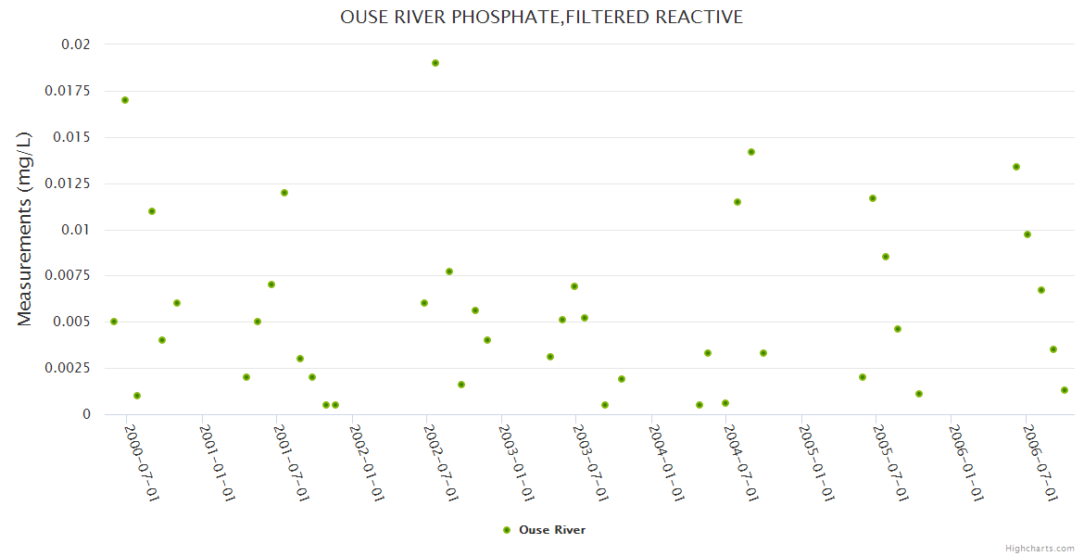Select the 0.011 data point in 2000

pyautogui.click(x=152, y=211)
